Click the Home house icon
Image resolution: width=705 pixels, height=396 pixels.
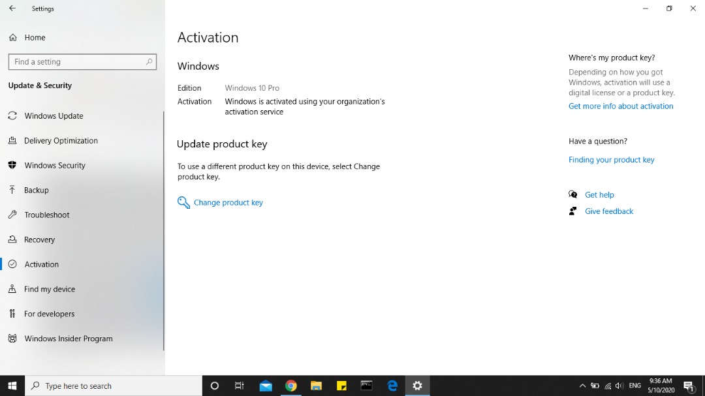pos(12,37)
